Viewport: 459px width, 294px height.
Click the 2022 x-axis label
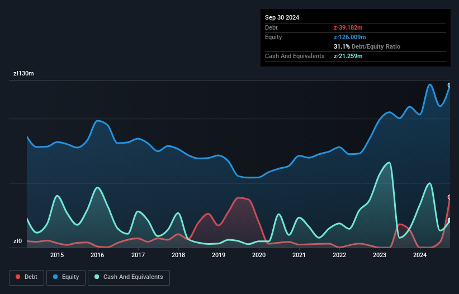point(339,255)
